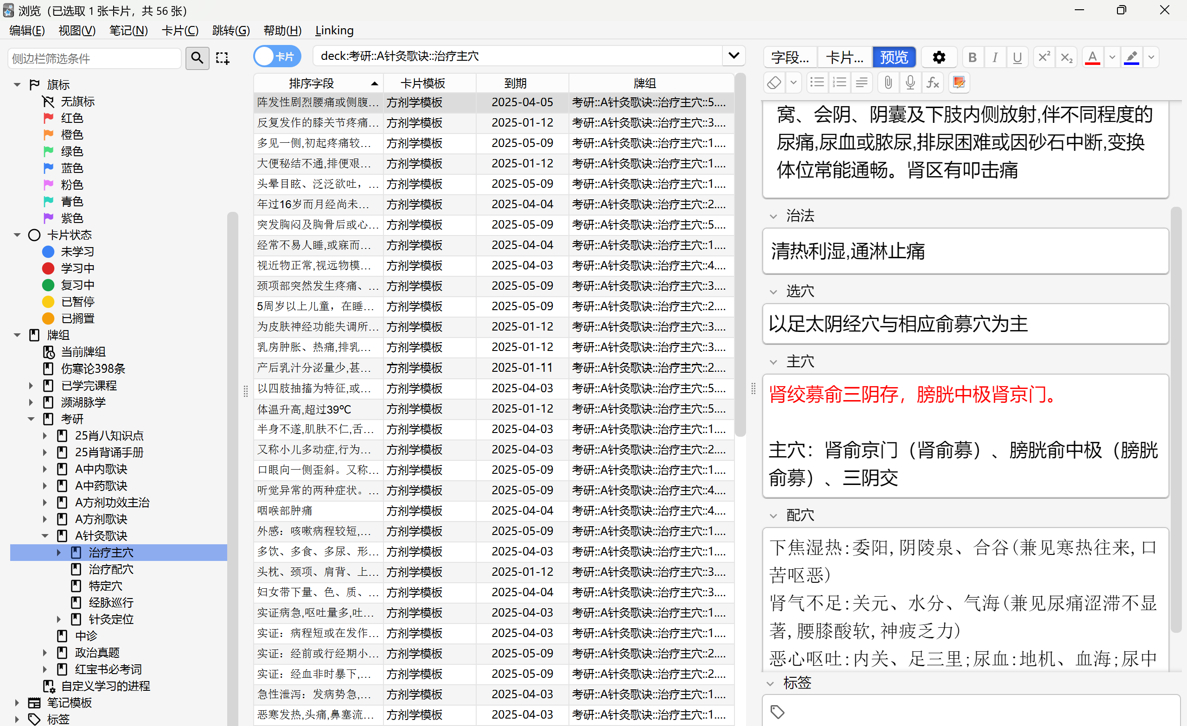1187x726 pixels.
Task: Select the 伤寒论398条 deck
Action: pyautogui.click(x=93, y=369)
